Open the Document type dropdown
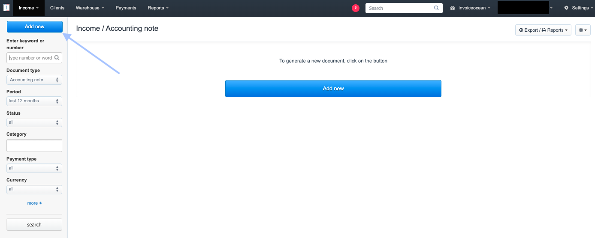Viewport: 595px width, 238px height. click(34, 80)
